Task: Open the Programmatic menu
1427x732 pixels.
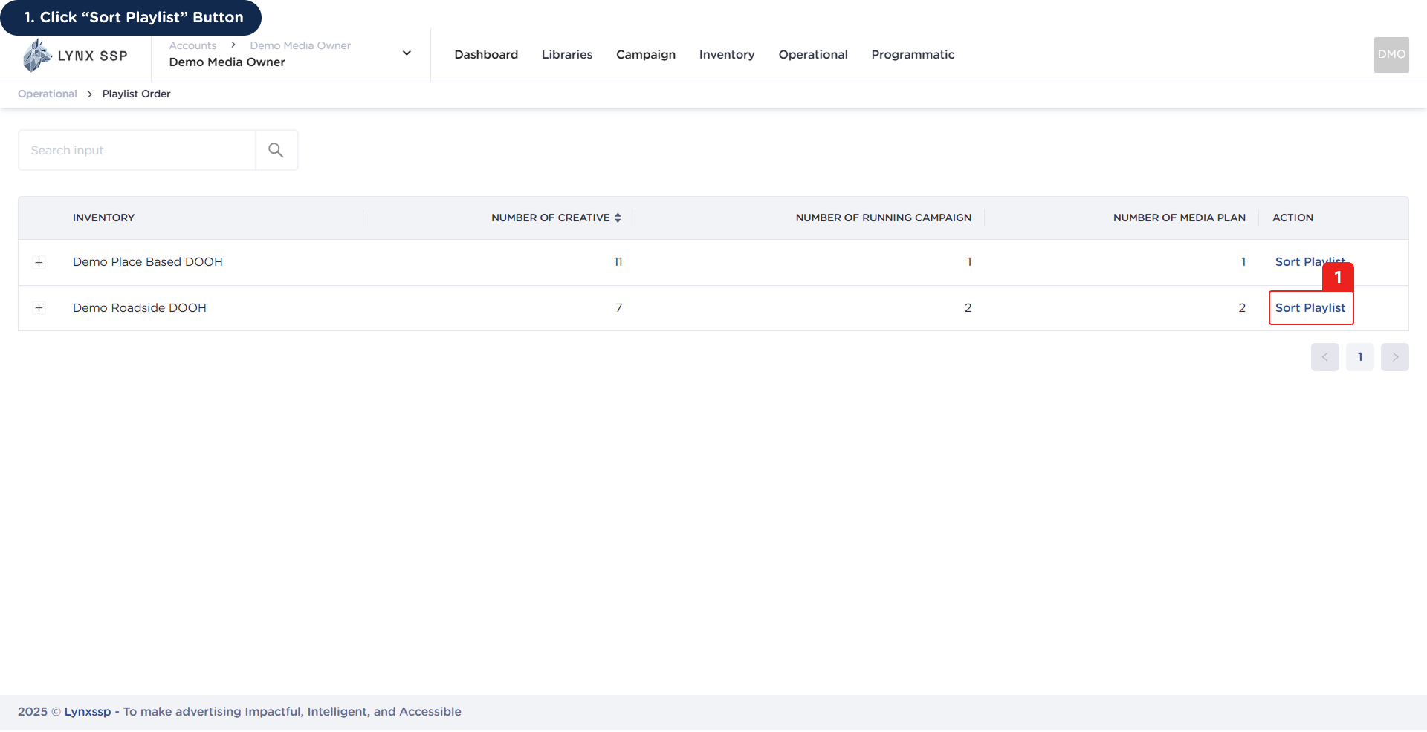Action: pos(913,55)
